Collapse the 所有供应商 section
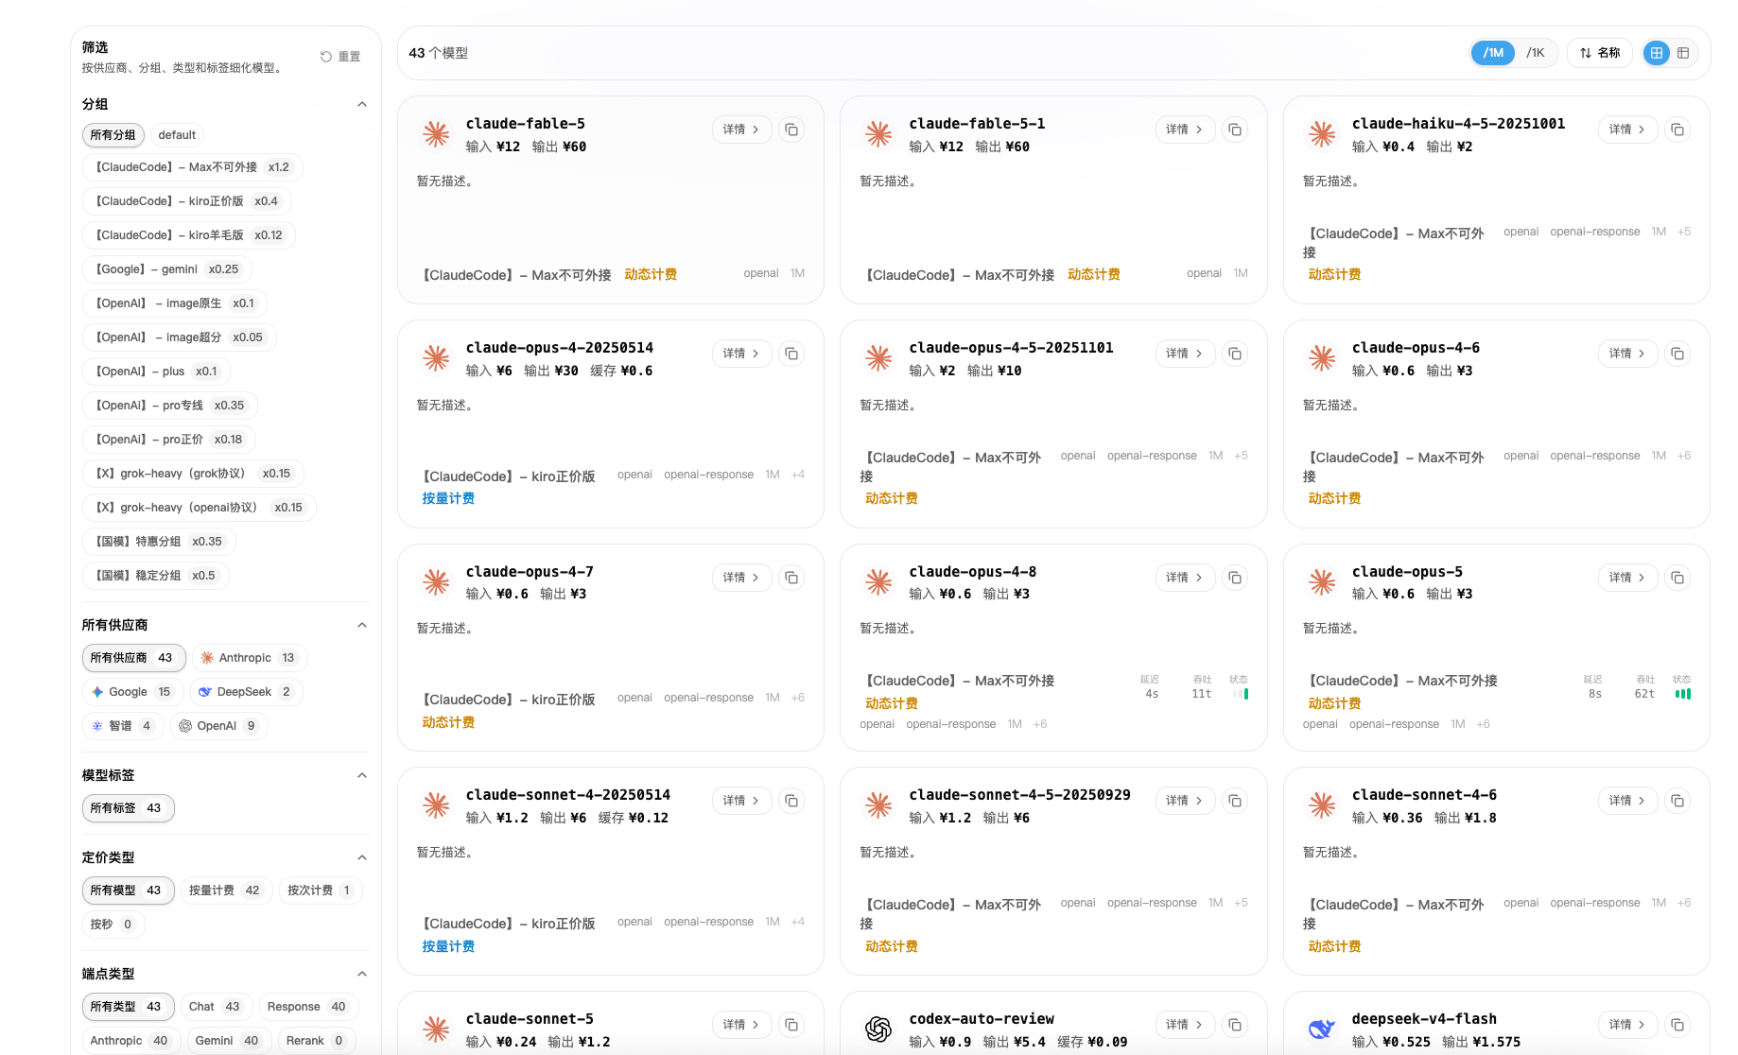The height and width of the screenshot is (1055, 1738). 362,625
